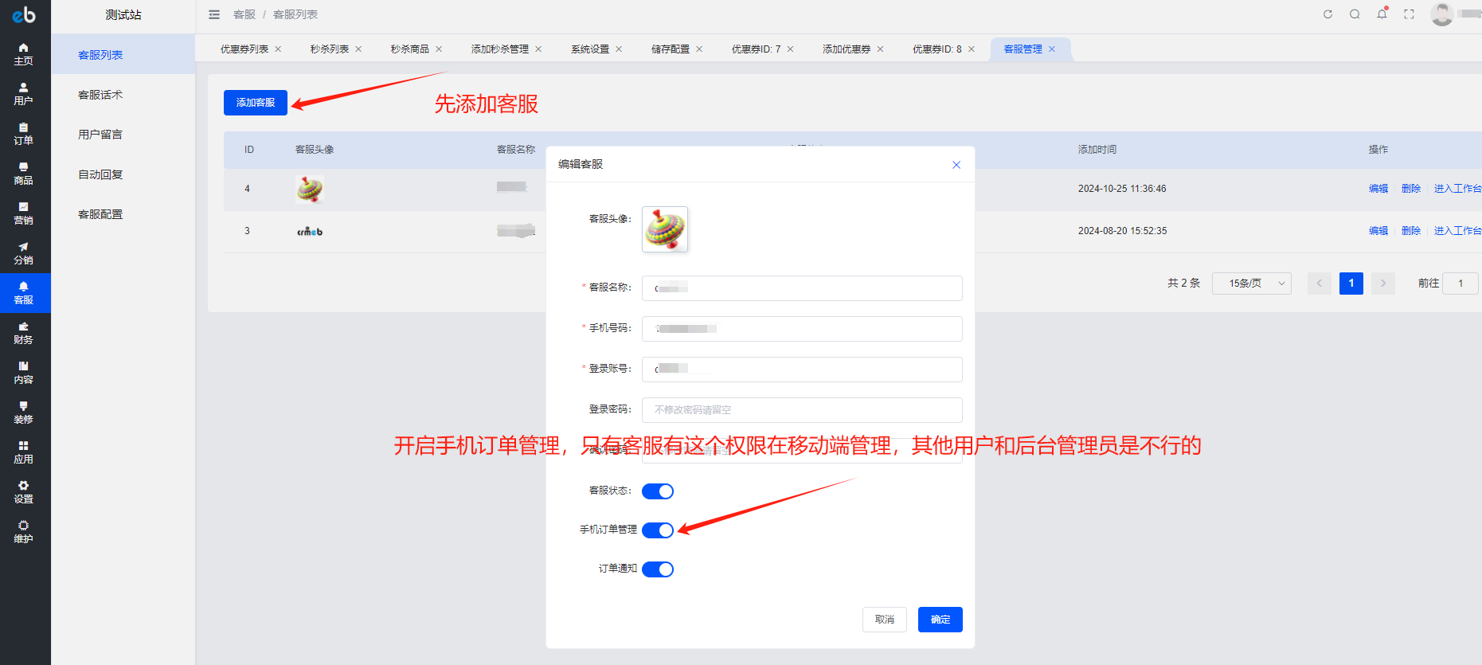Viewport: 1482px width, 665px height.
Task: Click the 客服头像 avatar thumbnail in dialog
Action: 665,229
